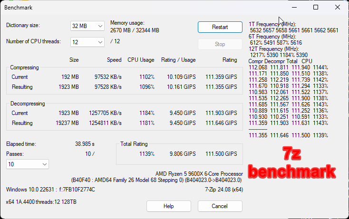The height and width of the screenshot is (219, 349).
Task: Open the Dictionary size dropdown
Action: click(x=87, y=26)
